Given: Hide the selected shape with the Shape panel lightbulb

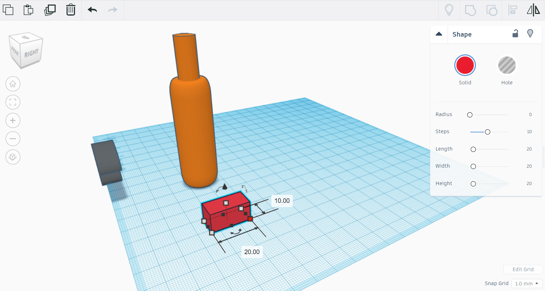Looking at the screenshot, I should click(530, 33).
